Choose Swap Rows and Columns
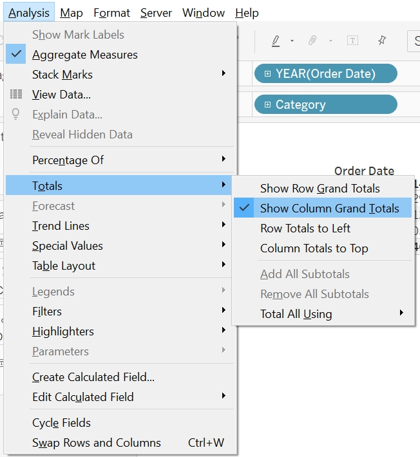The height and width of the screenshot is (457, 420). 97,443
